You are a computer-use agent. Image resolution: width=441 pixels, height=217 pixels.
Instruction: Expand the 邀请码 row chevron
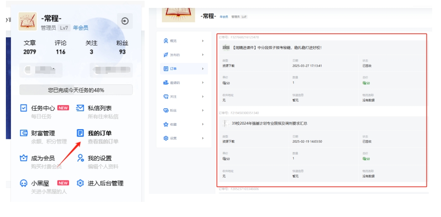coord(203,82)
